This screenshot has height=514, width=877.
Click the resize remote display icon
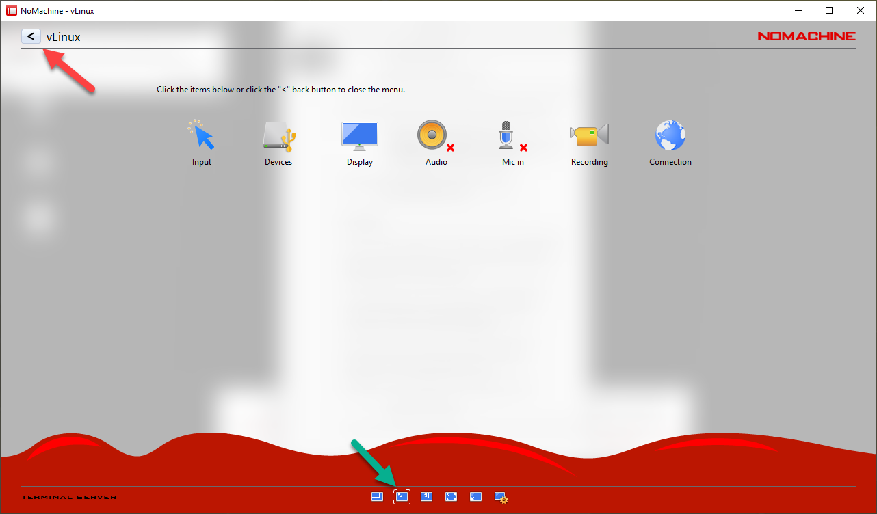pos(426,497)
